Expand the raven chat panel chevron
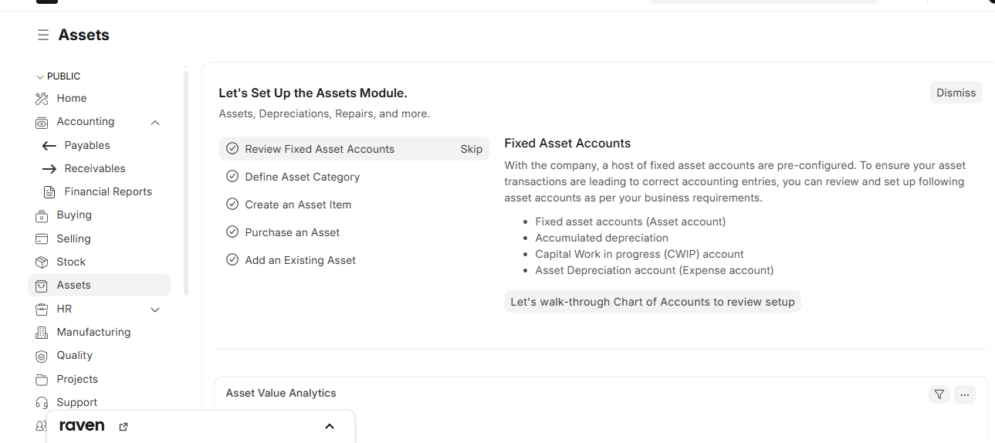Screen dimensions: 995x443 tap(330, 427)
